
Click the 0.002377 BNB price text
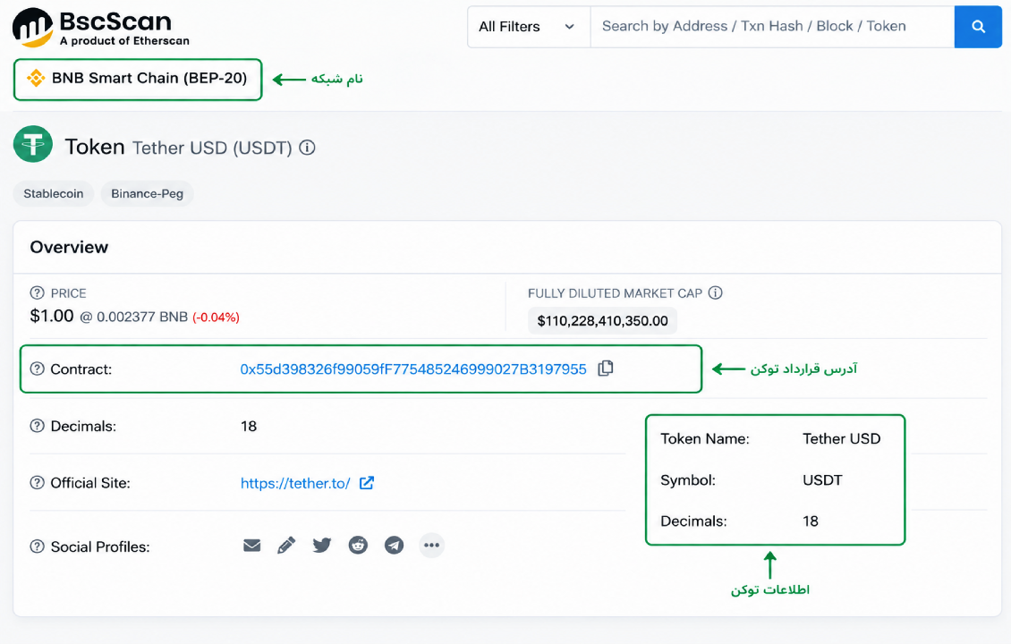[142, 318]
